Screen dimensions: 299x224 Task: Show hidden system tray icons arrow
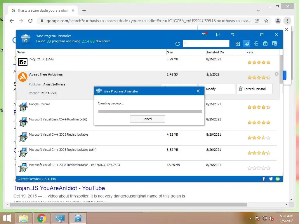click(250, 218)
